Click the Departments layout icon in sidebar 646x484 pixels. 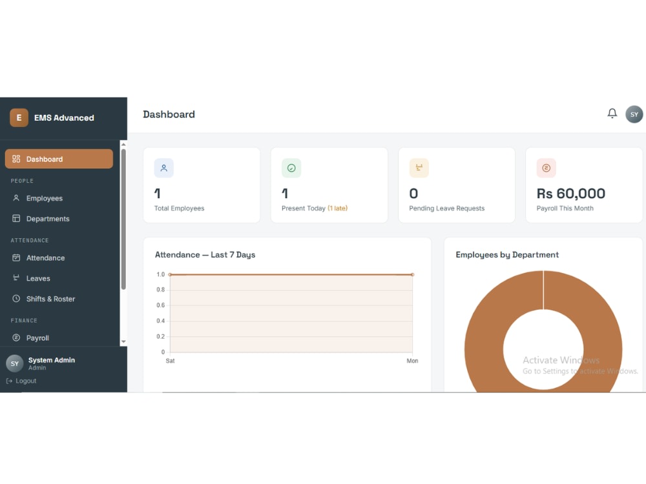click(x=16, y=218)
